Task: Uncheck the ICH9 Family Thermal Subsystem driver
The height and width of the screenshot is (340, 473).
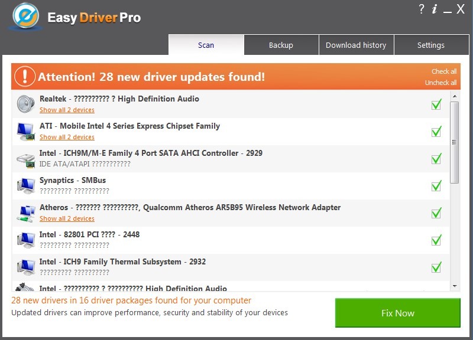Action: click(x=436, y=267)
